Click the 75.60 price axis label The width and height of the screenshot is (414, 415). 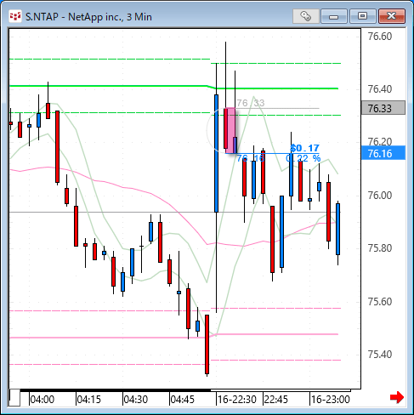tap(380, 302)
